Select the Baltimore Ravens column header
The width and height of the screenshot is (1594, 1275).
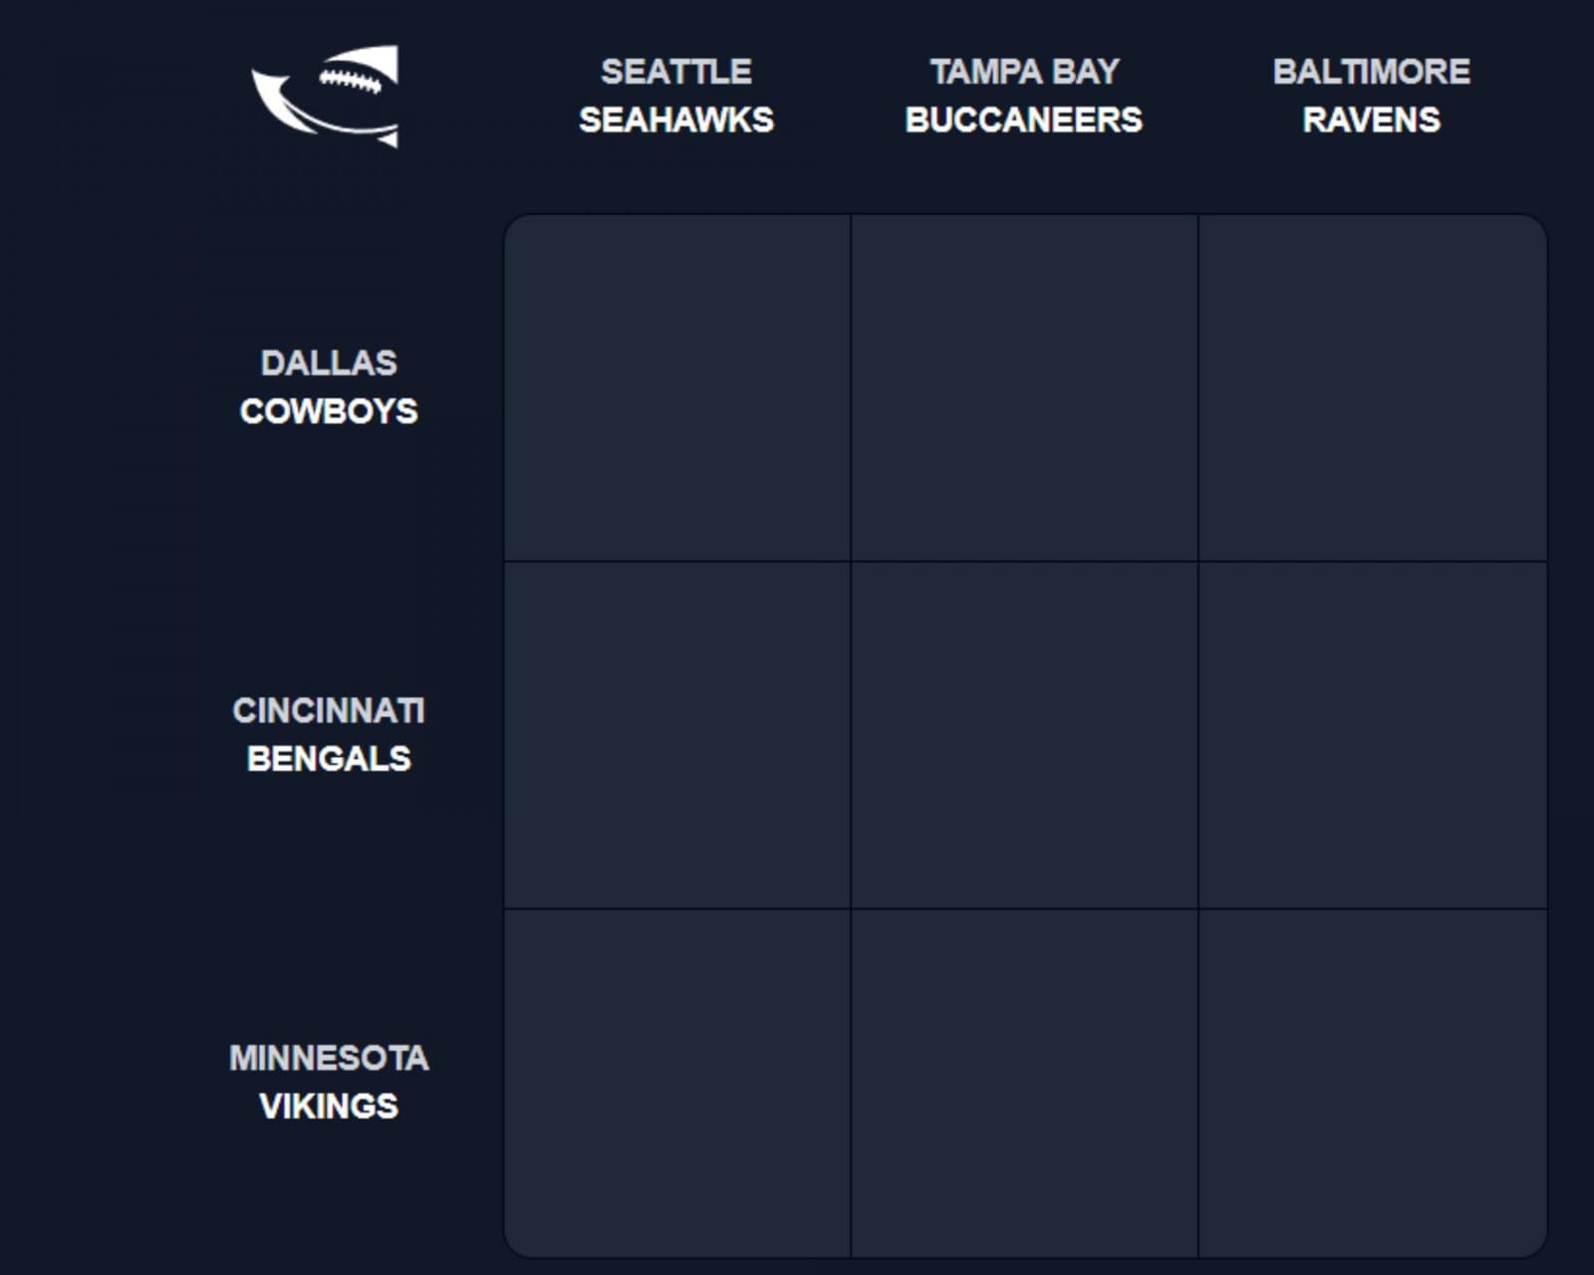pyautogui.click(x=1372, y=96)
